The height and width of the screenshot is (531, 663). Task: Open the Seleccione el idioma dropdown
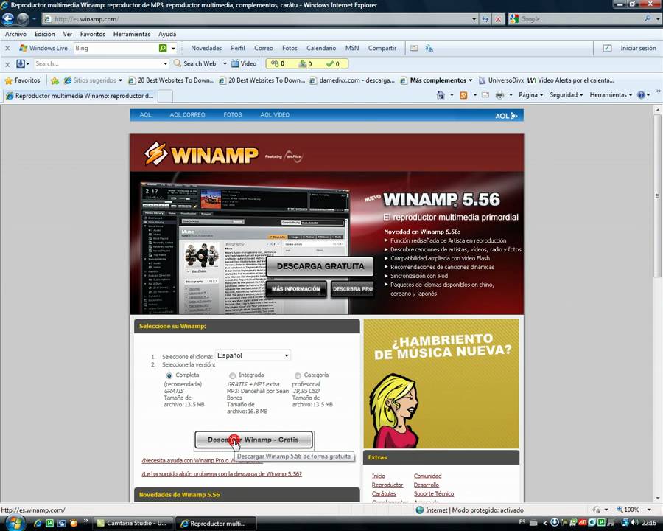[x=253, y=355]
